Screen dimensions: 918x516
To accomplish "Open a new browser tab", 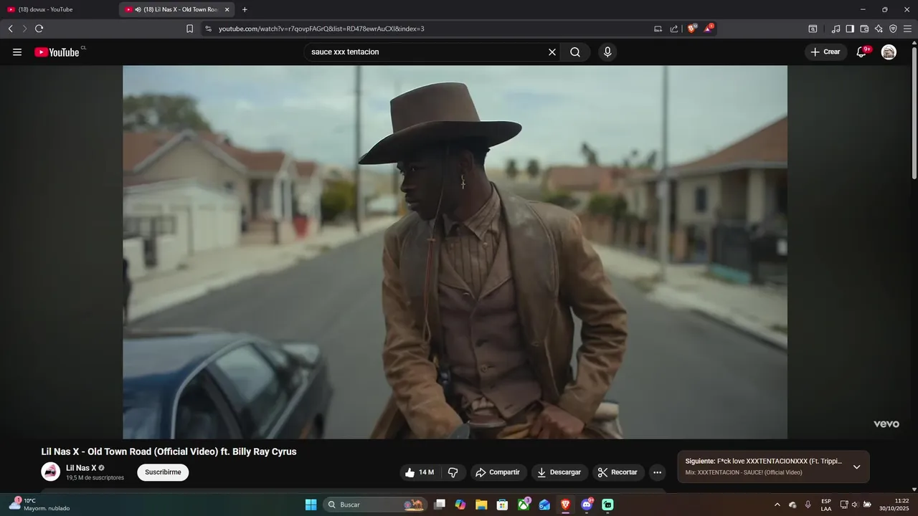I will pyautogui.click(x=245, y=9).
